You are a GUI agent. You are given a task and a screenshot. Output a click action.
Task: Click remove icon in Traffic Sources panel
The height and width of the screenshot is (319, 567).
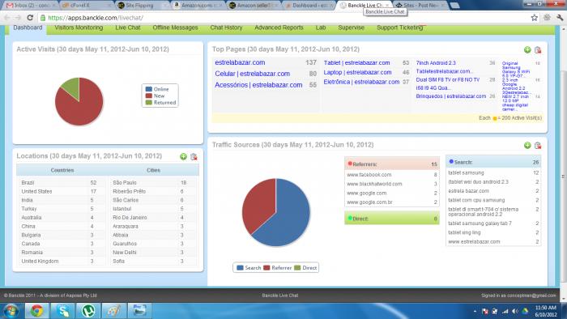pos(538,145)
